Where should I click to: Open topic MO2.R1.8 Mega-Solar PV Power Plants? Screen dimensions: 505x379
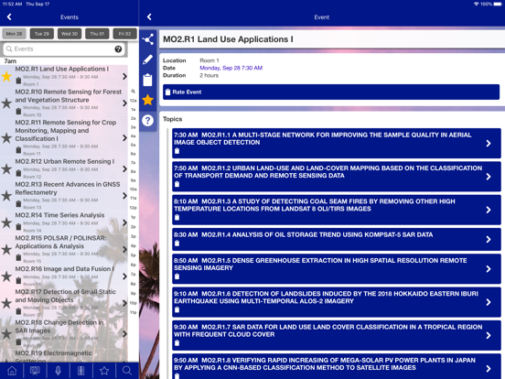point(337,366)
